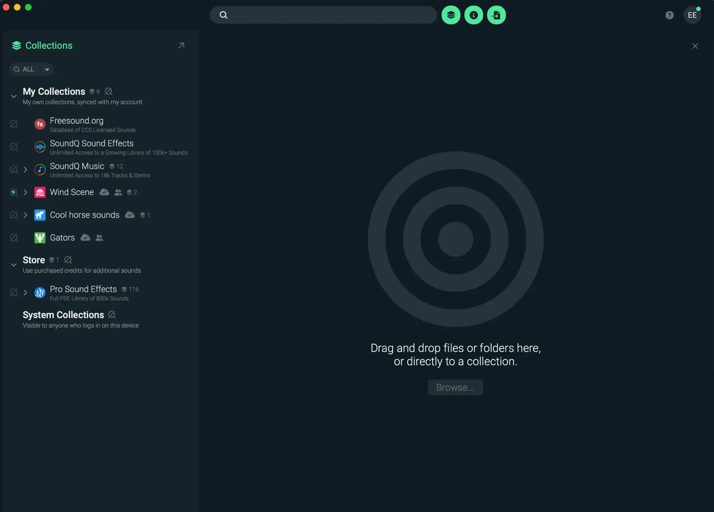
Task: Open the info panel button
Action: [x=473, y=15]
